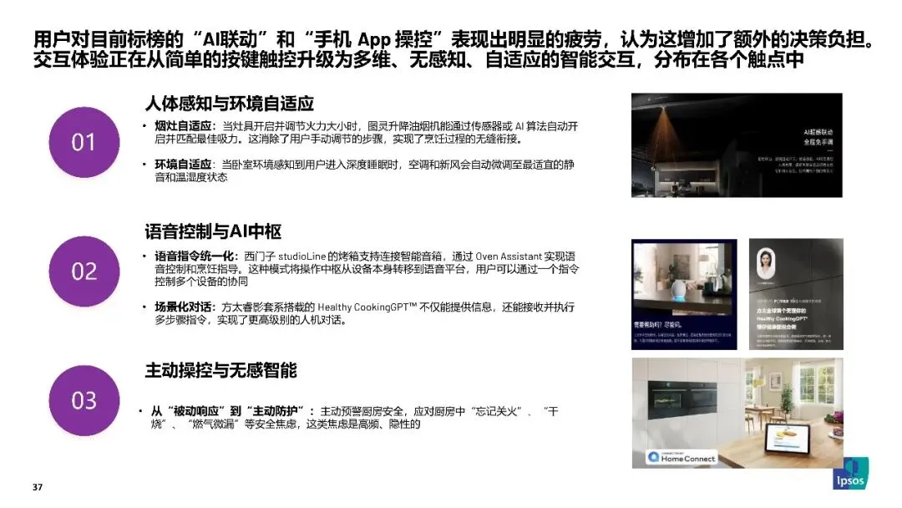Screen dimensions: 902x508
Task: Click the slide title line beginning 用户对目前标榜的
Action: point(454,39)
